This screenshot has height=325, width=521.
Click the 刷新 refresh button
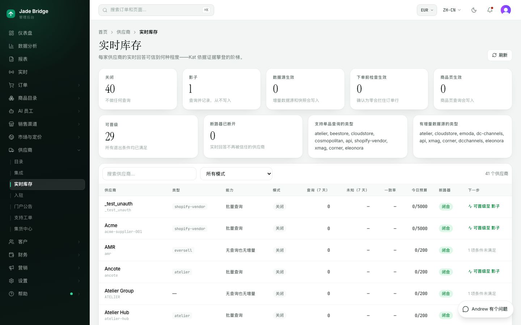(x=500, y=55)
